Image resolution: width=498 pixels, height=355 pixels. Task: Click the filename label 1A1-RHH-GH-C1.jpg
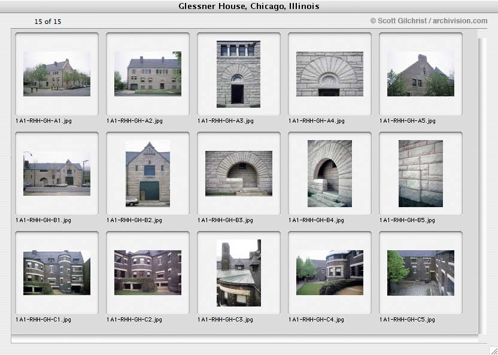click(43, 320)
